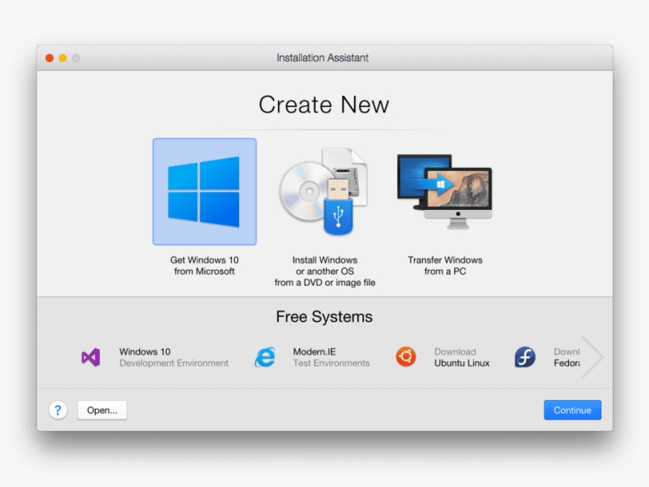This screenshot has height=487, width=649.
Task: Select the Get Windows 10 from Microsoft tile
Action: (204, 192)
